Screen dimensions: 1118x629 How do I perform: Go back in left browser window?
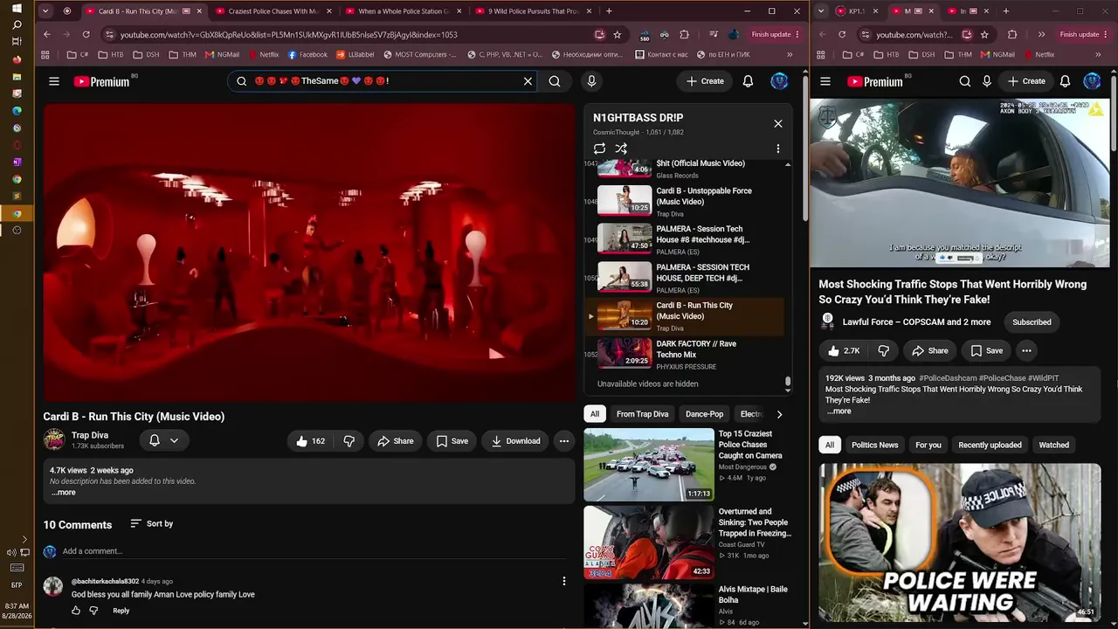[x=47, y=34]
